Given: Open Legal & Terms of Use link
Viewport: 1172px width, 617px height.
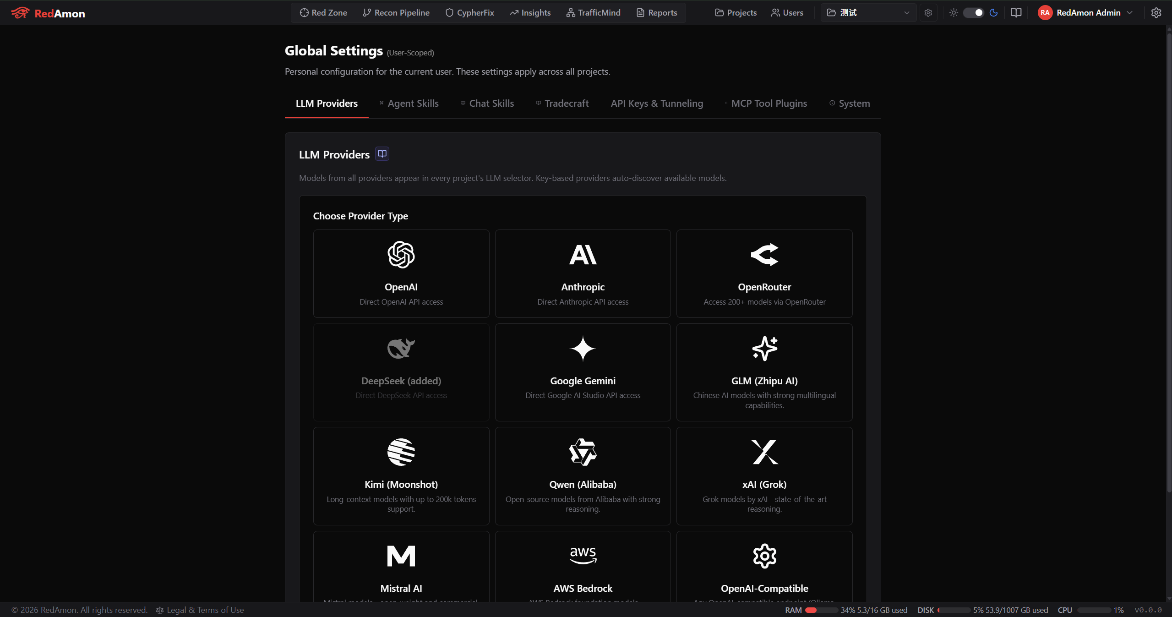Looking at the screenshot, I should [200, 610].
